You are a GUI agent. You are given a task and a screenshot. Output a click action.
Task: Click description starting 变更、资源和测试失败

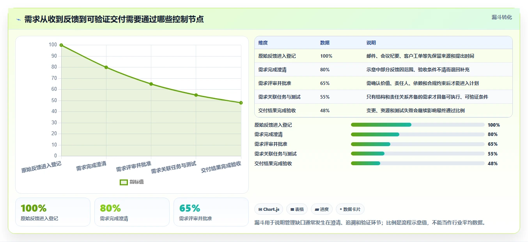pyautogui.click(x=416, y=111)
